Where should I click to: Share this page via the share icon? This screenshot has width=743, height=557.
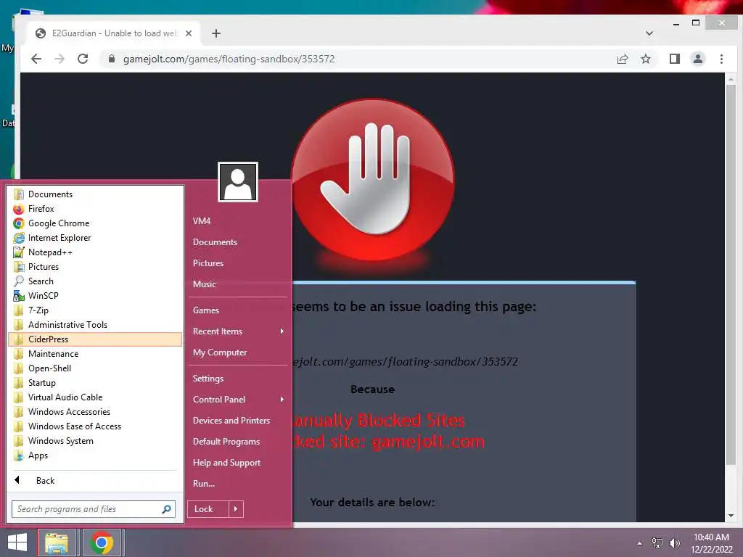pyautogui.click(x=623, y=59)
